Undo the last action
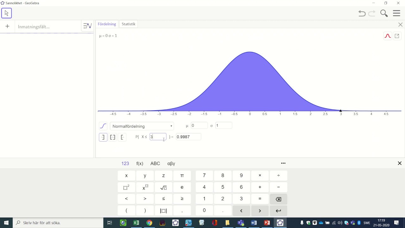 point(362,13)
